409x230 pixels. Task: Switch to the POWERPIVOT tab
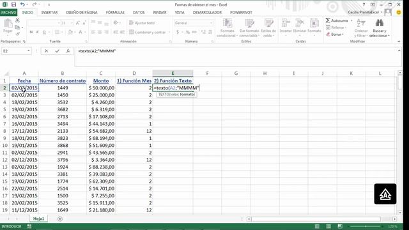click(241, 12)
